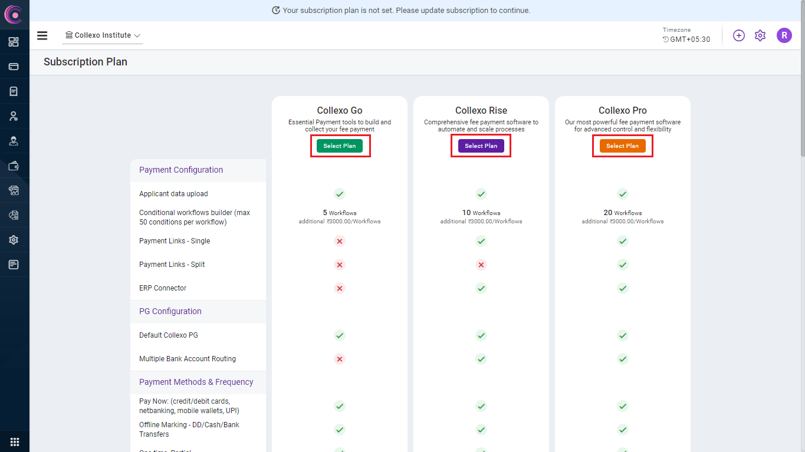The height and width of the screenshot is (452, 805).
Task: Open the dashboard grid icon in the sidebar
Action: pos(14,42)
